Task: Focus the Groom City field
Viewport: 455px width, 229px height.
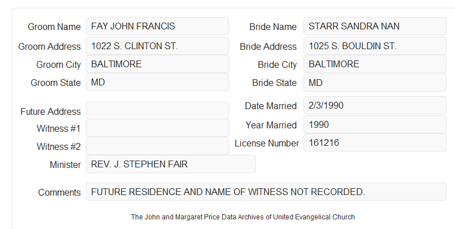Action: (157, 64)
